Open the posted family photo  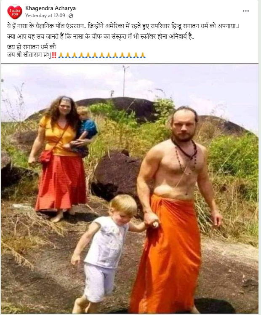[x=130, y=189]
